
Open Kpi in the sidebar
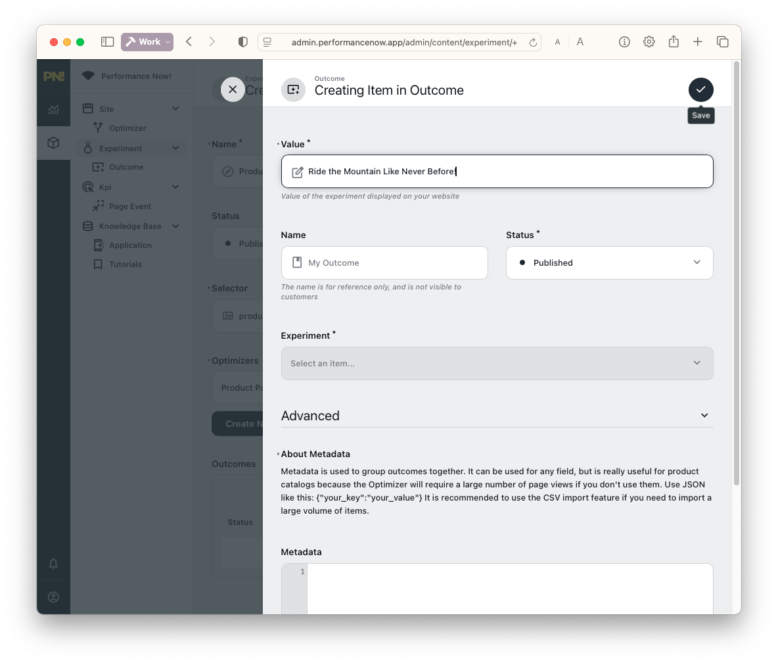coord(105,187)
